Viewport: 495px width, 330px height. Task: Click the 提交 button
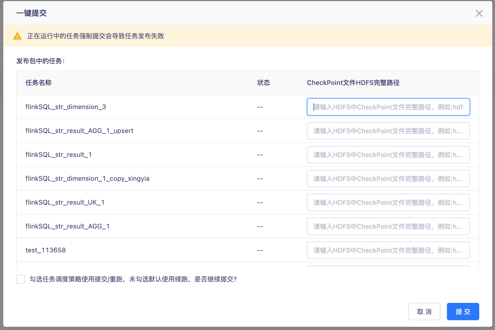pos(463,312)
